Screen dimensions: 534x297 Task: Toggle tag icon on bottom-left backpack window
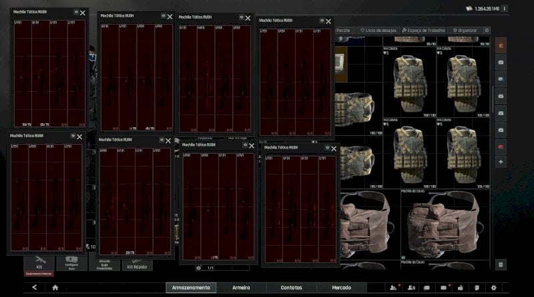[73, 136]
